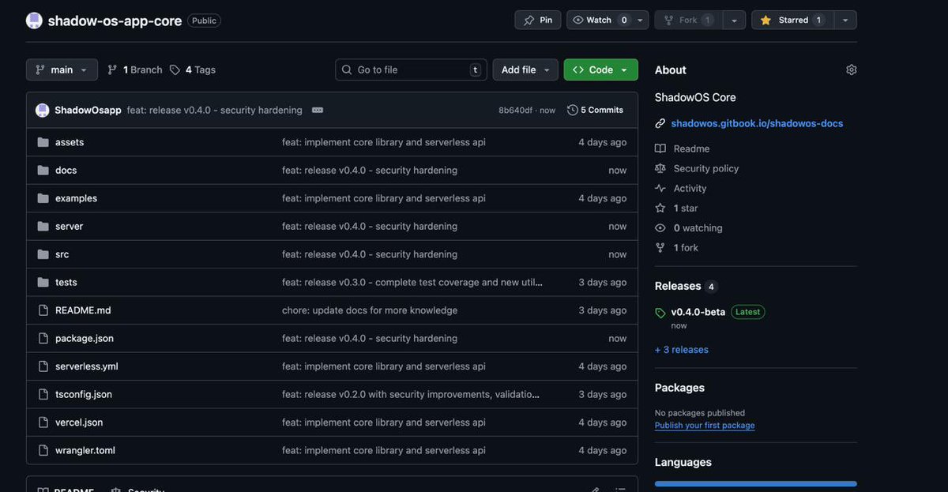Viewport: 948px width, 492px height.
Task: Open About section settings gear
Action: [851, 69]
